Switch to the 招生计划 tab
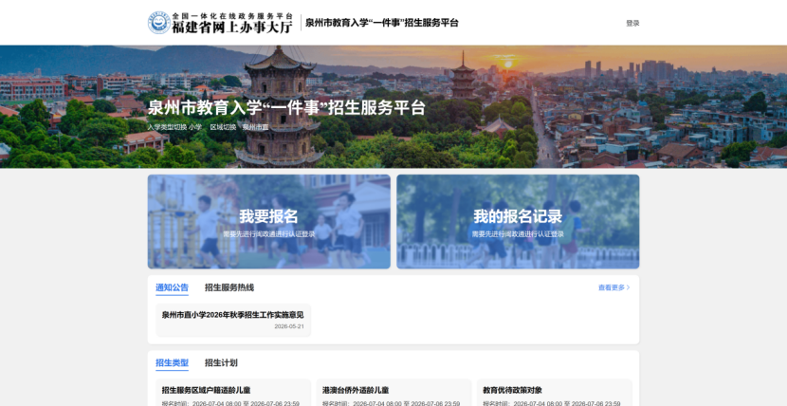 [221, 363]
